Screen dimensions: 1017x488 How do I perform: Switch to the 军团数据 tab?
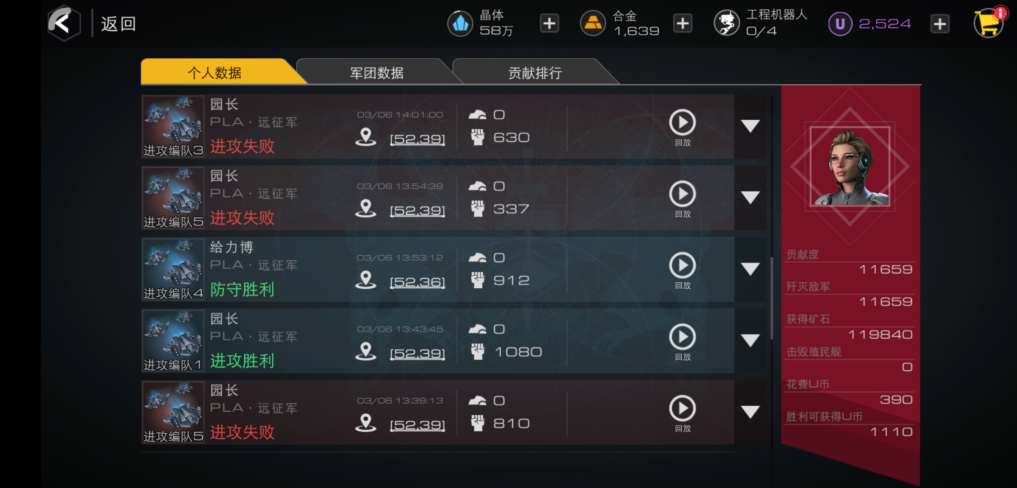[x=377, y=72]
